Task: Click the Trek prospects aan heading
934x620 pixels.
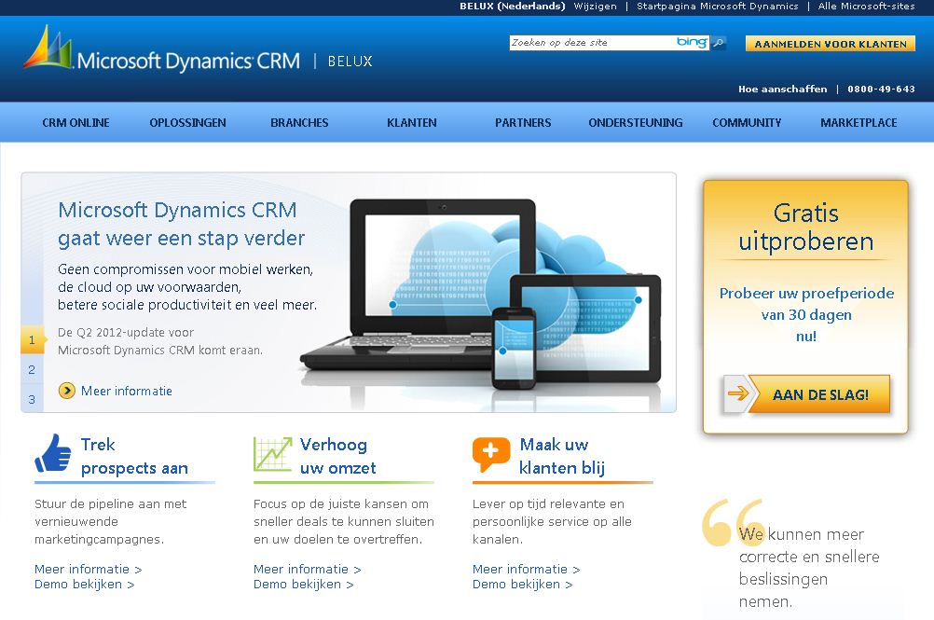Action: [x=134, y=456]
